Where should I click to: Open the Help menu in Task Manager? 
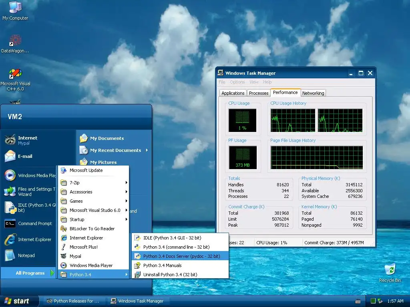267,82
